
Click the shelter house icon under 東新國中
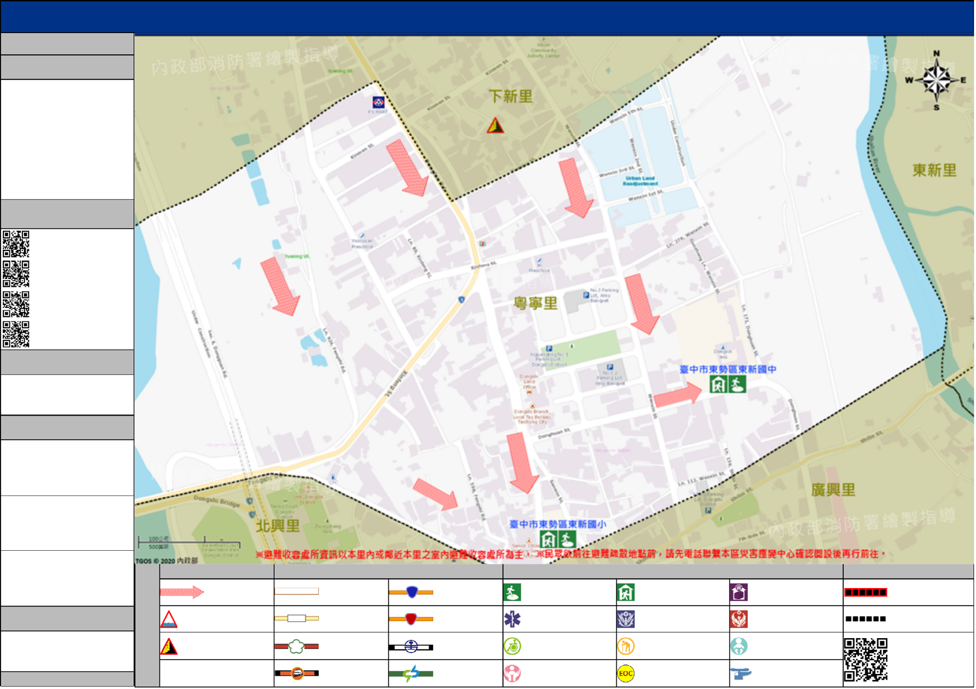[719, 385]
